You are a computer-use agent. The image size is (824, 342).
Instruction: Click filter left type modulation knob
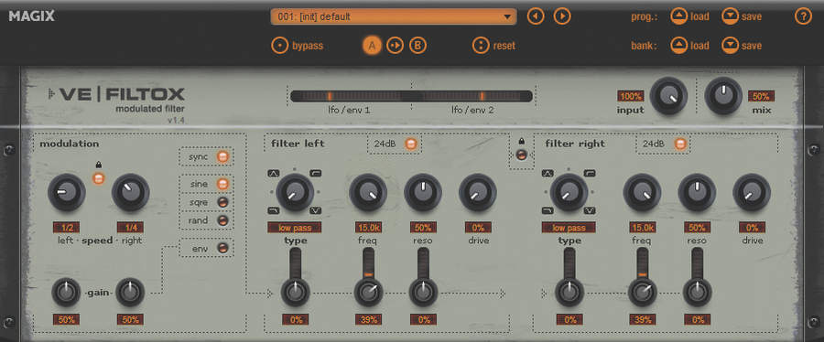click(x=296, y=293)
